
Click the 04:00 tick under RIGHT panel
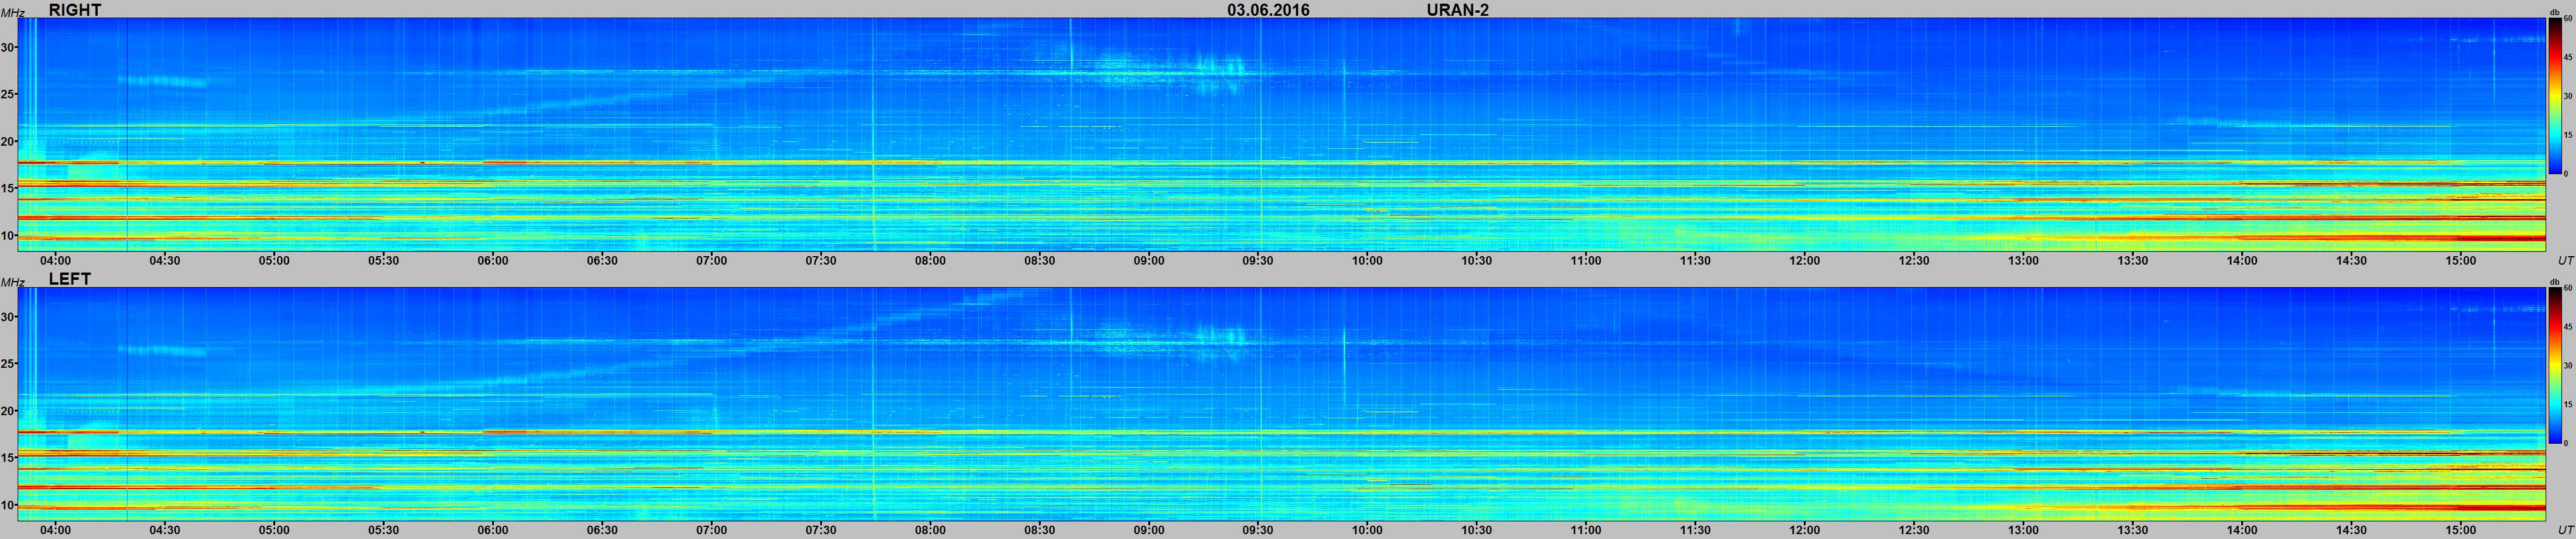55,260
